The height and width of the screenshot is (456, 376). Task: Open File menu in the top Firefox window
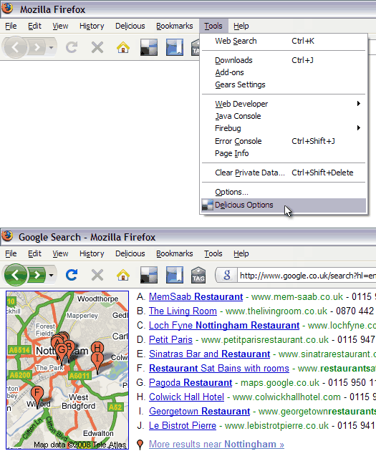pyautogui.click(x=11, y=26)
